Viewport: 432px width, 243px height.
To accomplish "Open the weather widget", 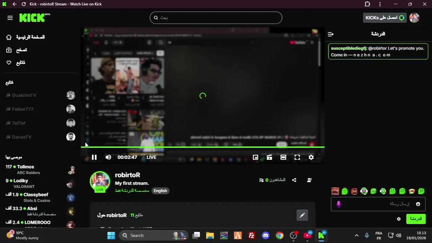I will click(23, 235).
